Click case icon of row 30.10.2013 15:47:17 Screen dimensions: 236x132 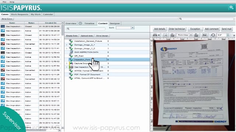3,35
